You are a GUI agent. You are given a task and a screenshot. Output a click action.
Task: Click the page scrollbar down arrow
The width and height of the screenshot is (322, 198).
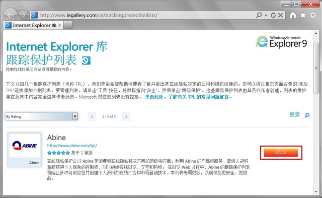tap(316, 191)
